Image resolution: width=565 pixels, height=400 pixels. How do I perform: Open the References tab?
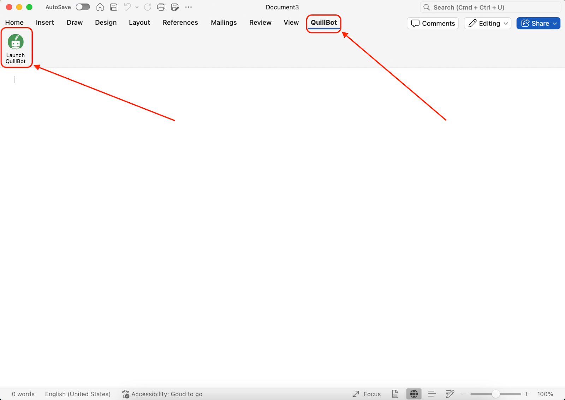point(180,23)
